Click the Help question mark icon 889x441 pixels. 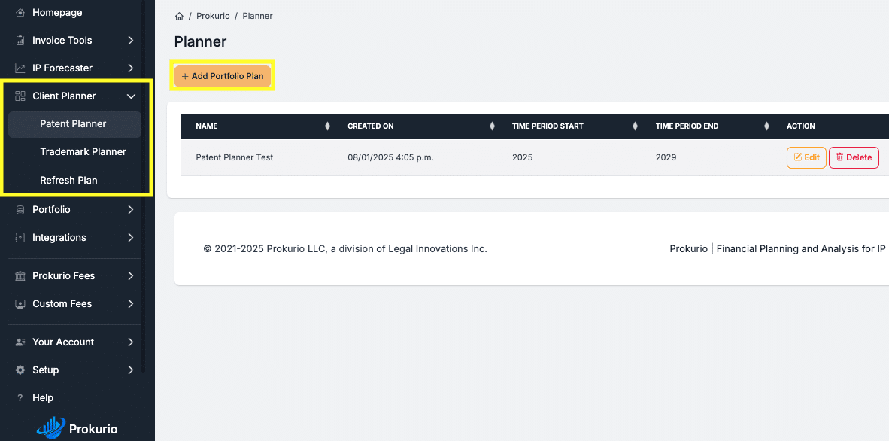click(x=18, y=397)
